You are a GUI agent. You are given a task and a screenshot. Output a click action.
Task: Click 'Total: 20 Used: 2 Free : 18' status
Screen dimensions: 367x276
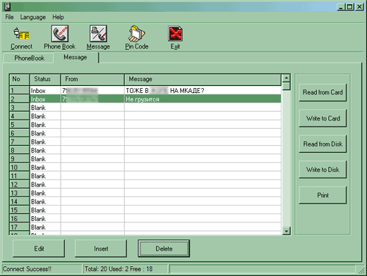click(119, 269)
